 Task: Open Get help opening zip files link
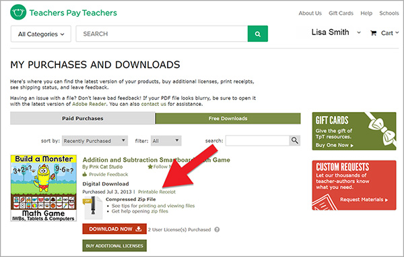139,211
